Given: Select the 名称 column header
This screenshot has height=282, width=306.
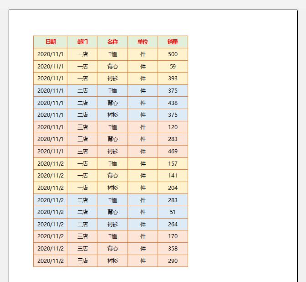Looking at the screenshot, I should pos(112,42).
